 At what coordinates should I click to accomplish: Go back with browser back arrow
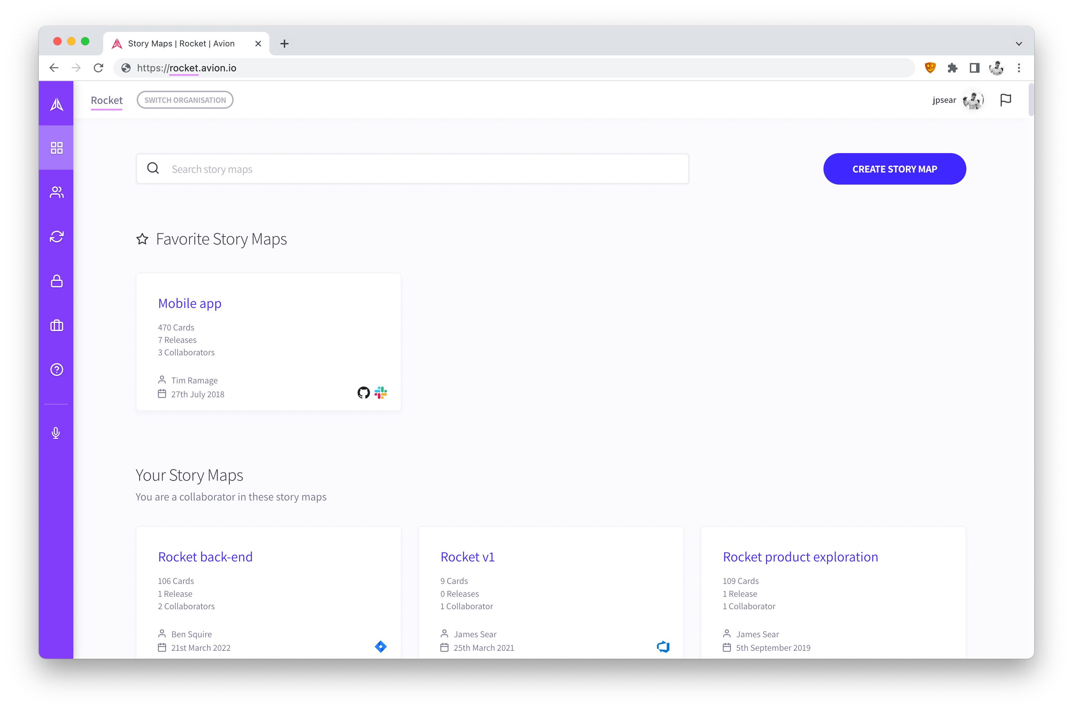[x=54, y=68]
